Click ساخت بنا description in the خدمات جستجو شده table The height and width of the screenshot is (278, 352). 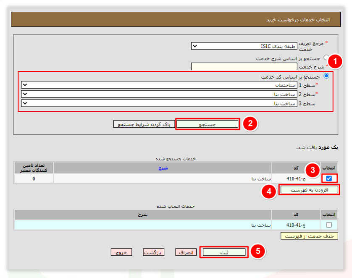261,179
